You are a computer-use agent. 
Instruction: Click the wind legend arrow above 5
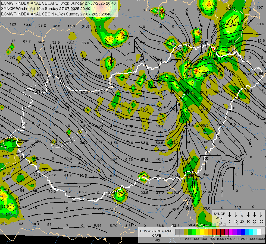pyautogui.click(x=229, y=214)
